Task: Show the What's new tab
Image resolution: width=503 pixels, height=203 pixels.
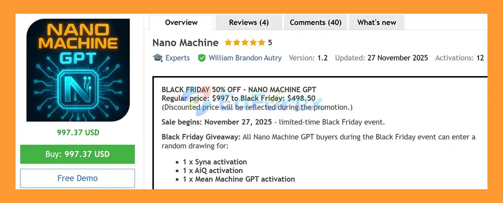Action: click(x=376, y=22)
